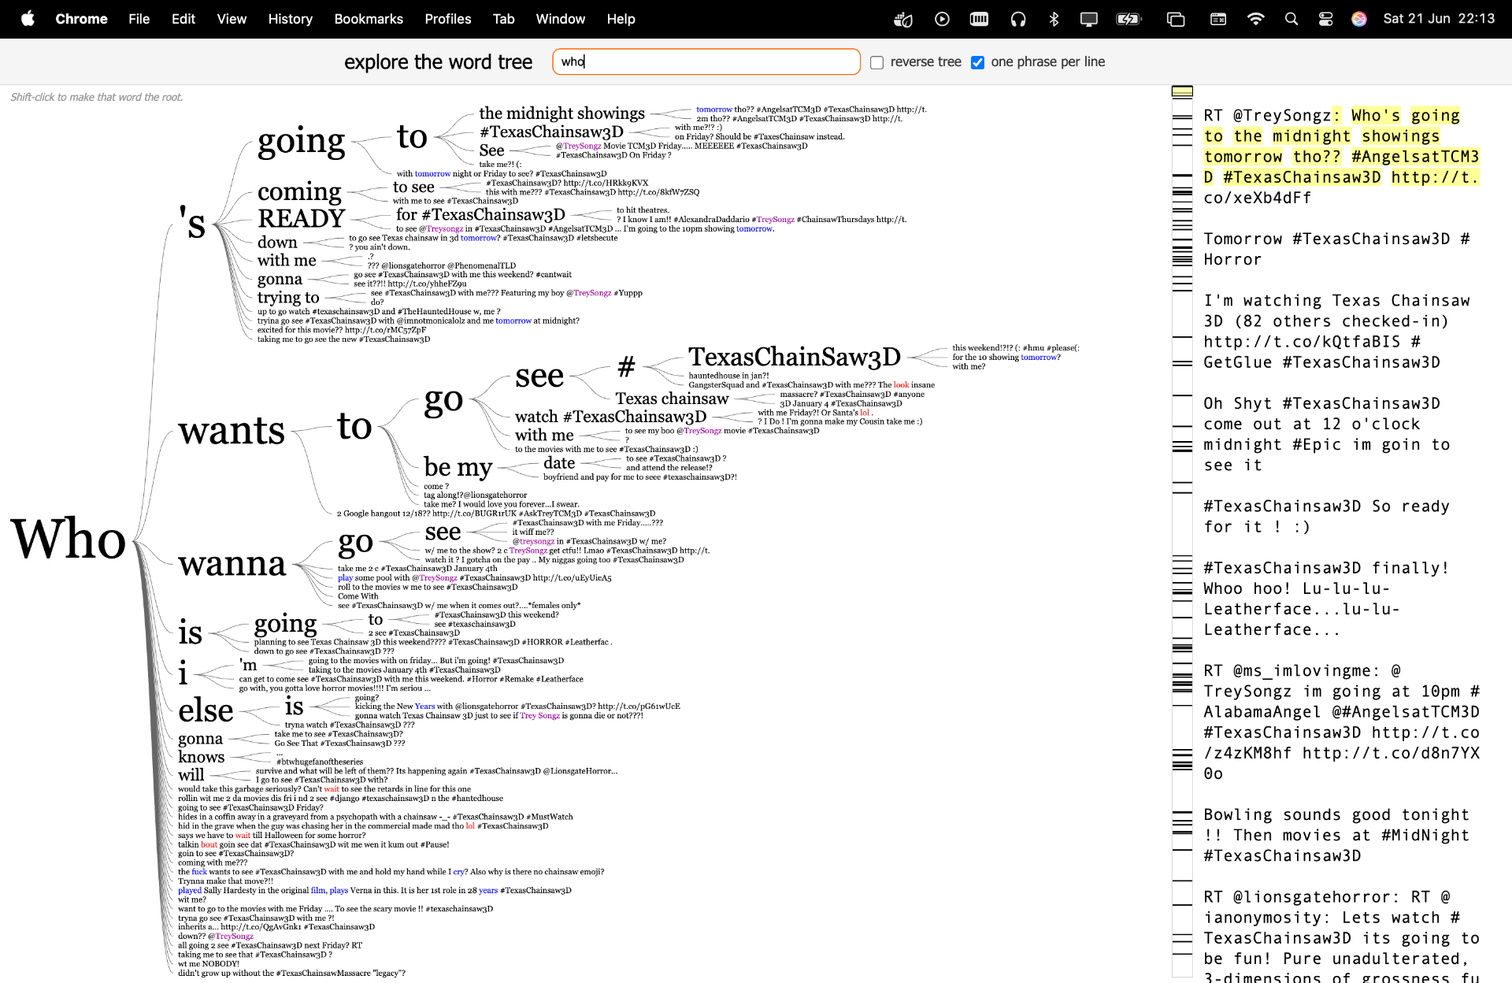Click the 'Whoo hoo! Lu-lu-lu-Leatherface' tweet
The height and width of the screenshot is (983, 1512).
coord(1326,599)
